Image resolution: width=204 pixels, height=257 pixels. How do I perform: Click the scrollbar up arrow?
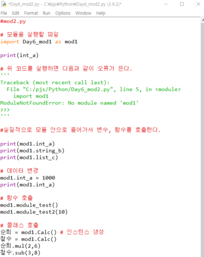point(203,20)
